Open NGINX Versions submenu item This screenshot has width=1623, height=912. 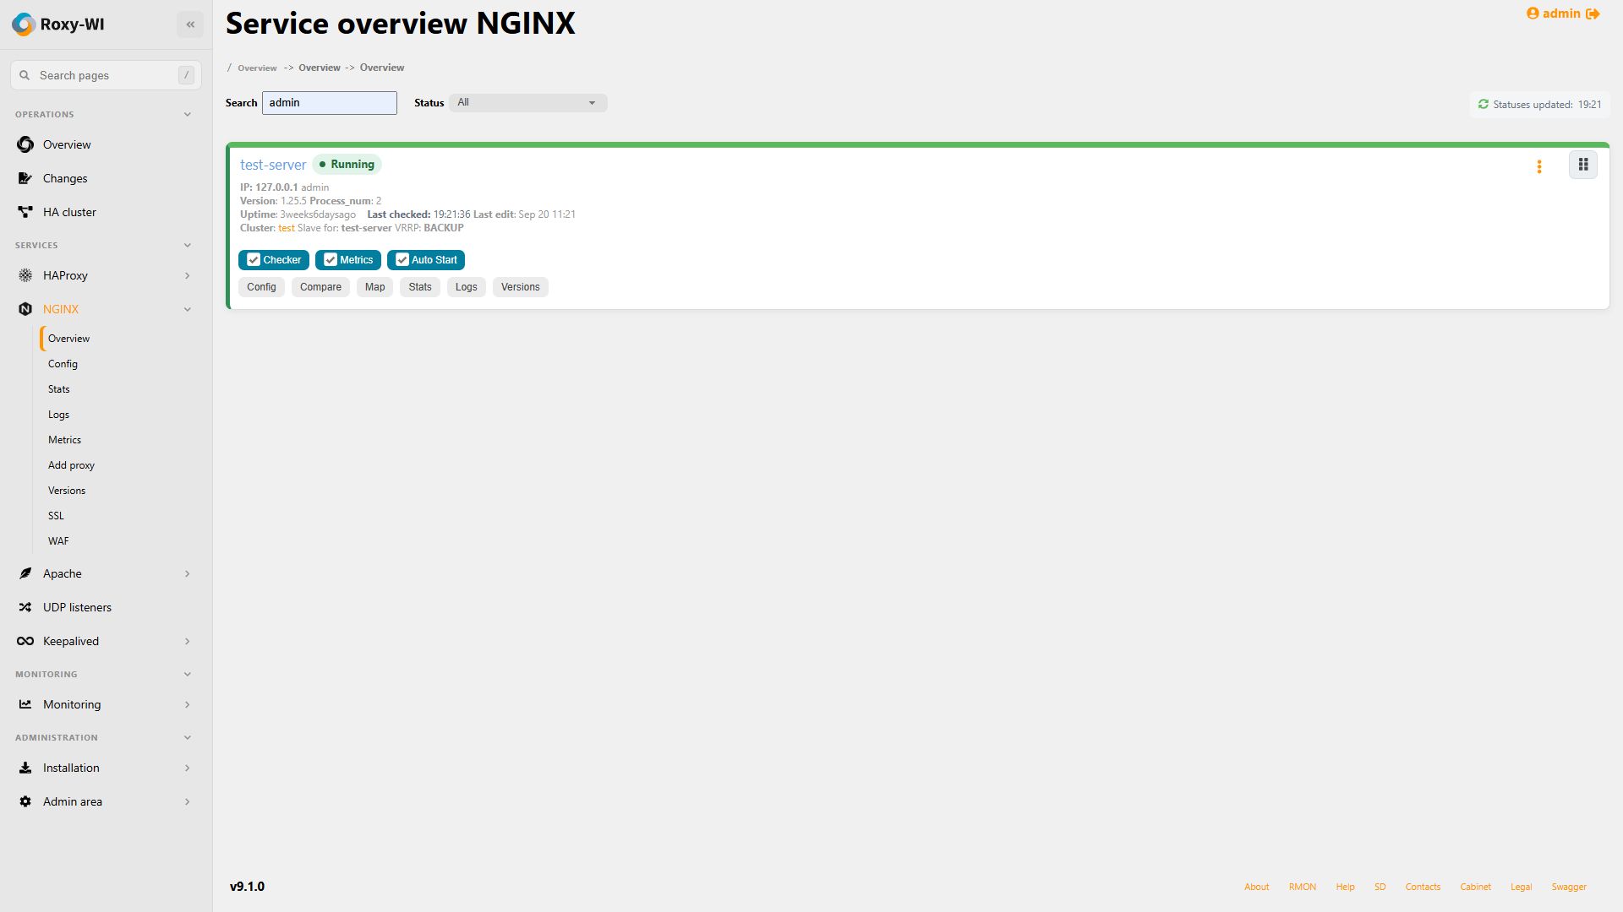[66, 491]
